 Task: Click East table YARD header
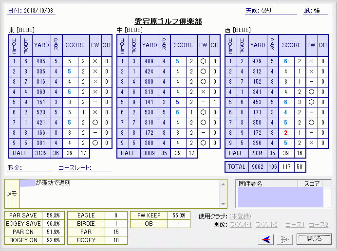[41, 45]
